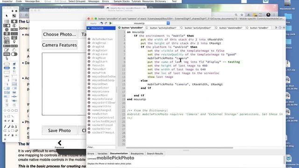Open the Variables bottom tab
This screenshot has height=168, width=299.
coord(102,154)
